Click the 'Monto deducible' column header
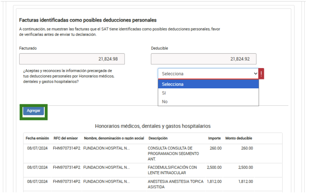The height and width of the screenshot is (193, 309). tap(239, 138)
